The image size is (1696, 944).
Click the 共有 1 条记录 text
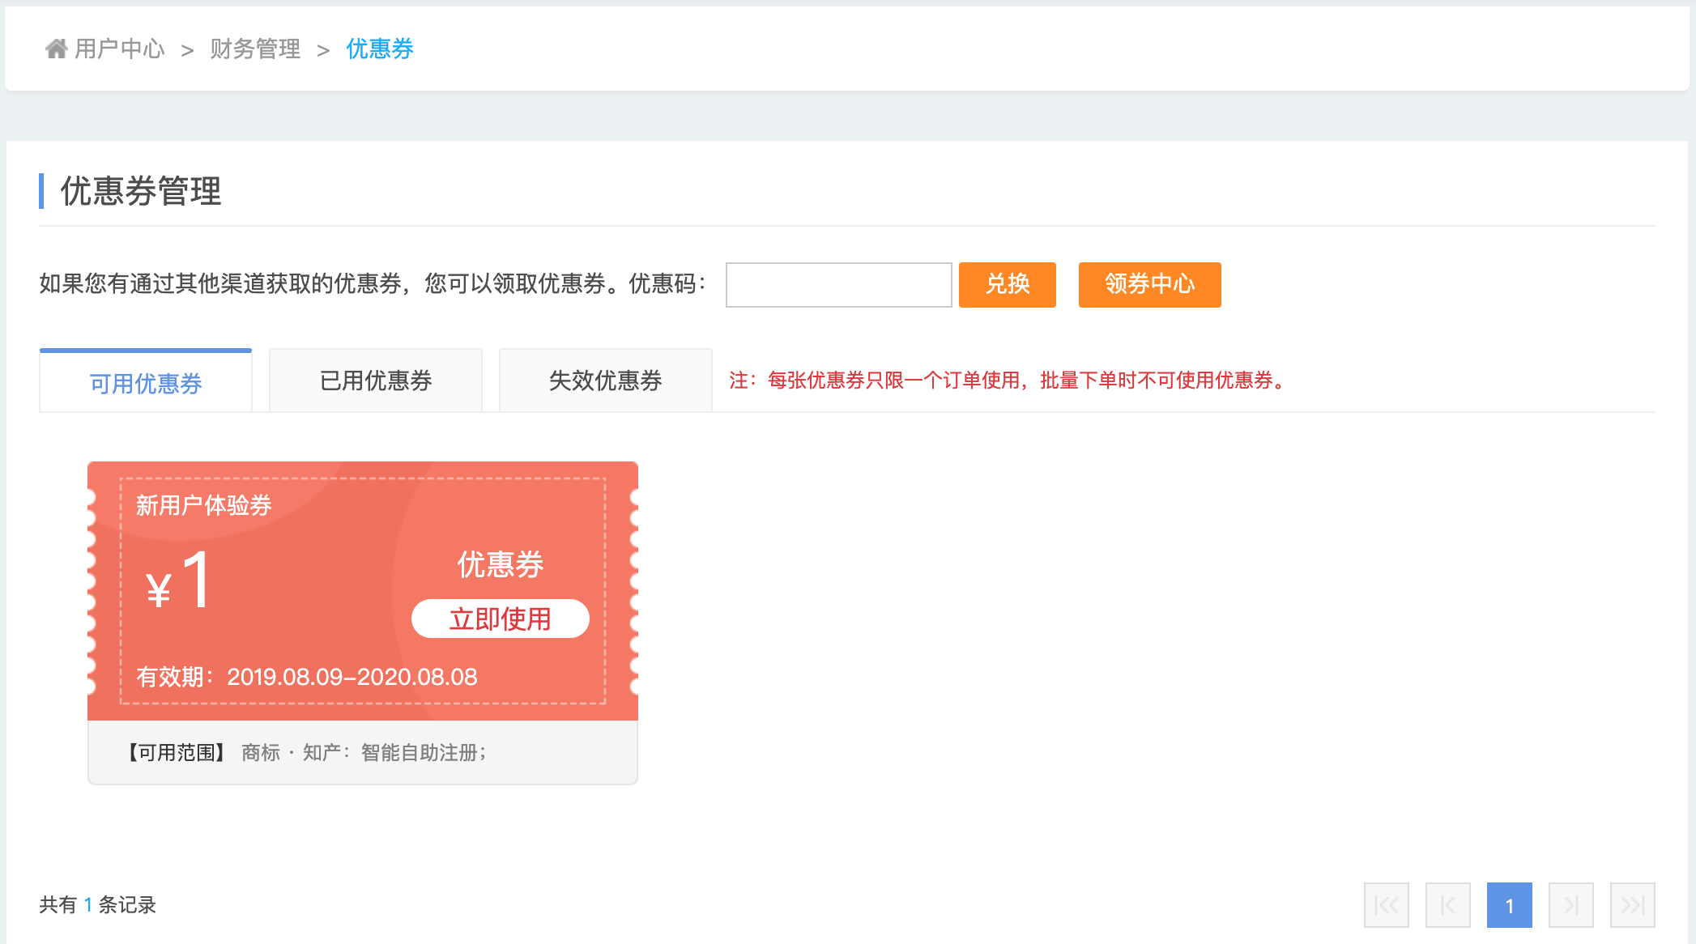pos(97,904)
